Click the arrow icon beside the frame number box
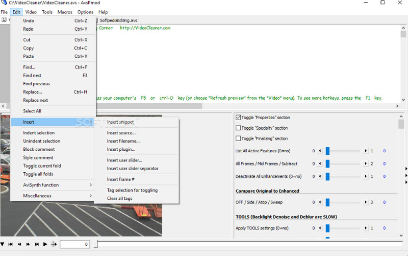 (x=53, y=244)
